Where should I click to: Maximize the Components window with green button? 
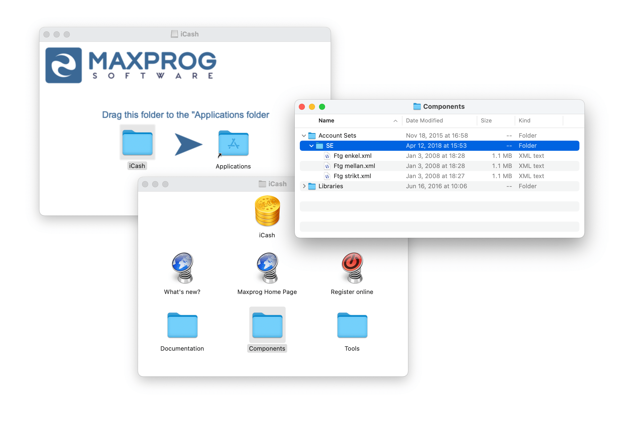(x=322, y=107)
